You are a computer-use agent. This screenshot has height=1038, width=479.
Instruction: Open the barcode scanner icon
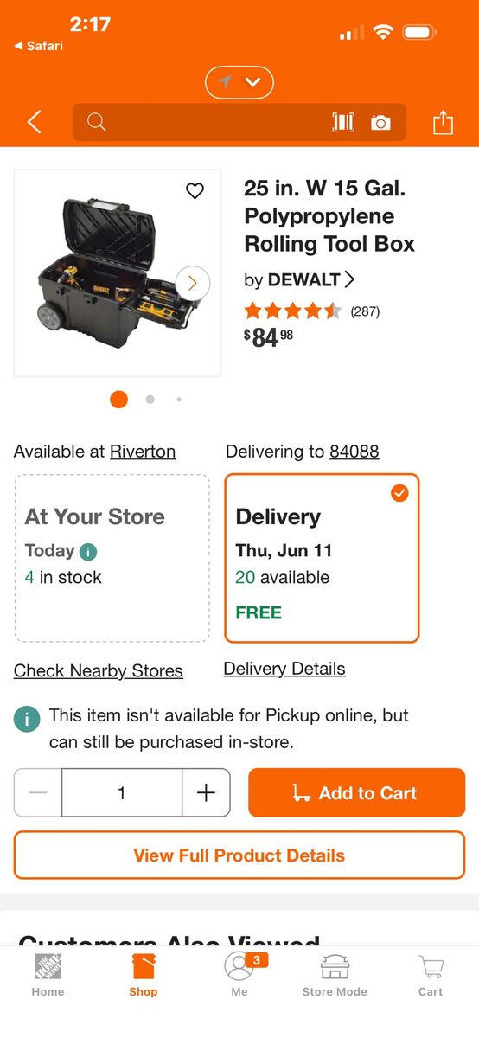point(343,123)
